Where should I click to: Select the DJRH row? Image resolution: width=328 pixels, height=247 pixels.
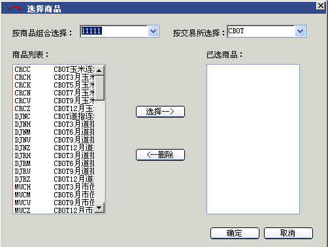point(54,156)
